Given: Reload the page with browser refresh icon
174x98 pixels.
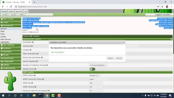Looking at the screenshot, I should click(11, 7).
